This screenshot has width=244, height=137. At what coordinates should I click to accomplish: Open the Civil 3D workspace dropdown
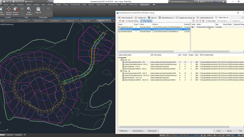click(x=47, y=2)
